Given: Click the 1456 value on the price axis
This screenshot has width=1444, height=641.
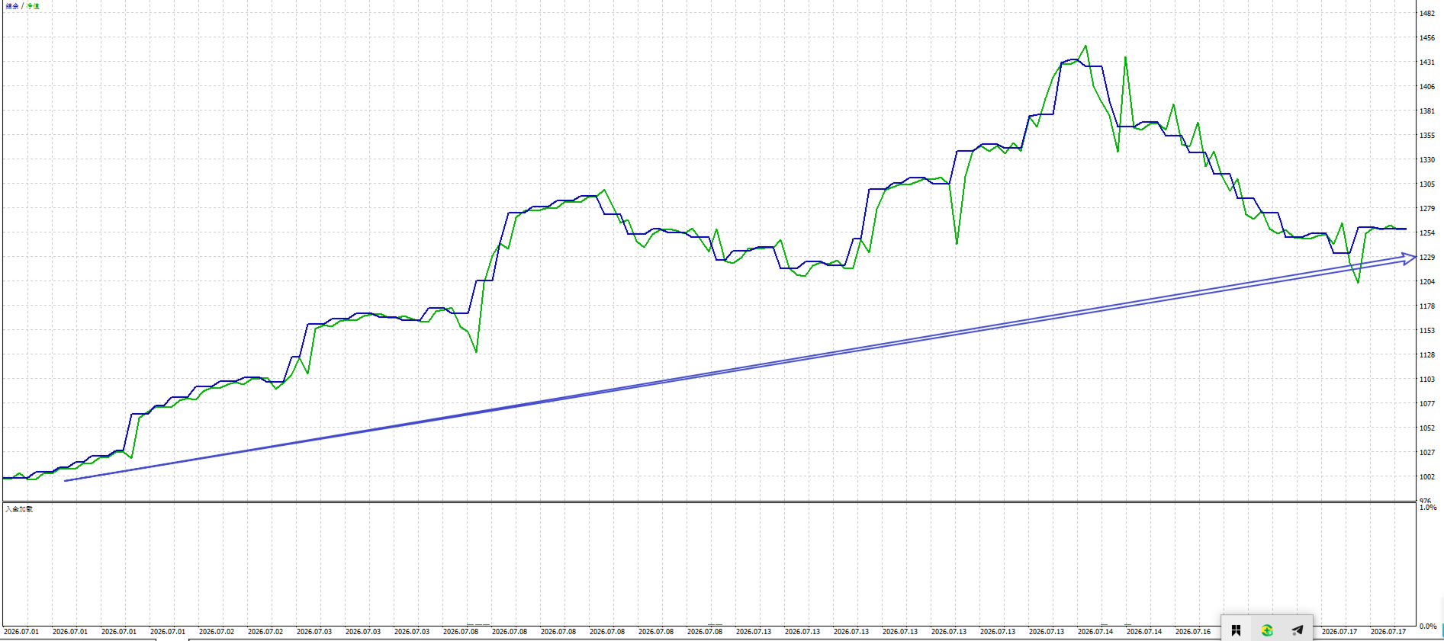Looking at the screenshot, I should [1426, 38].
